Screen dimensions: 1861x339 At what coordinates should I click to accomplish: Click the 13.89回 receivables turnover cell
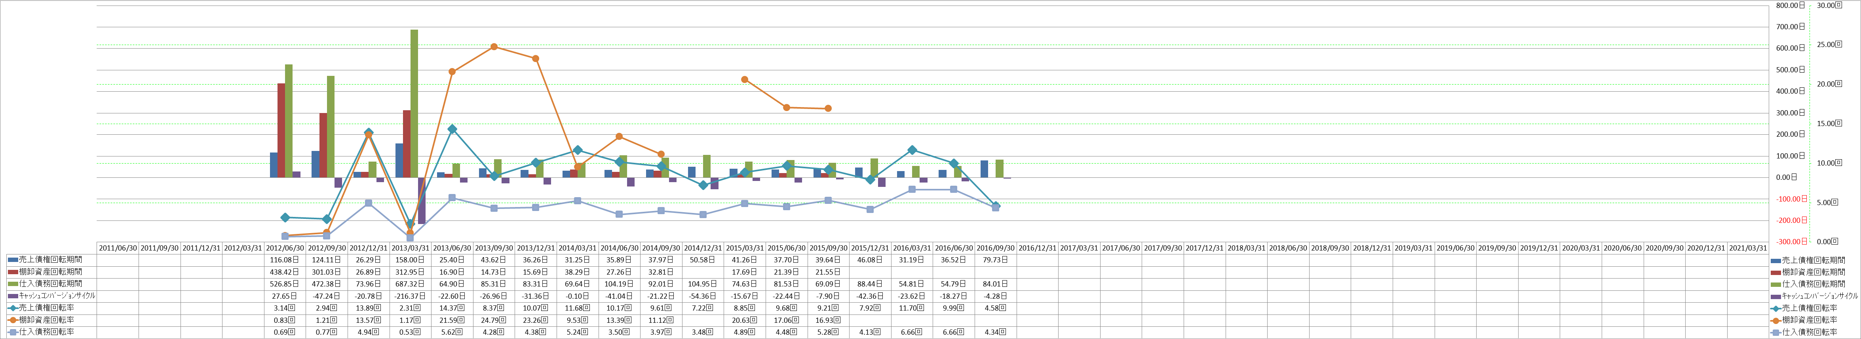tap(369, 308)
